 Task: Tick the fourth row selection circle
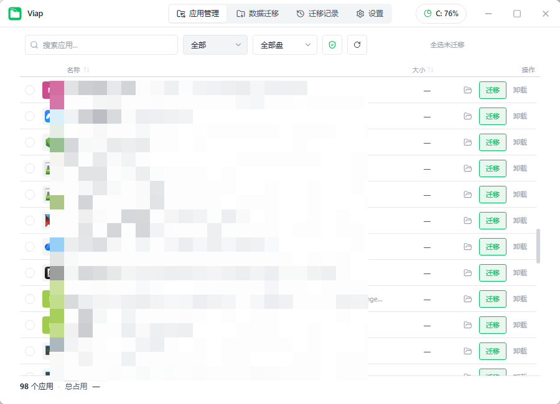[30, 168]
